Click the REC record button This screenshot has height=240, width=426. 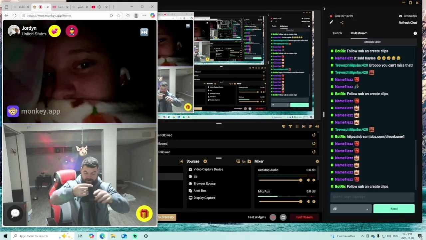coord(273,217)
